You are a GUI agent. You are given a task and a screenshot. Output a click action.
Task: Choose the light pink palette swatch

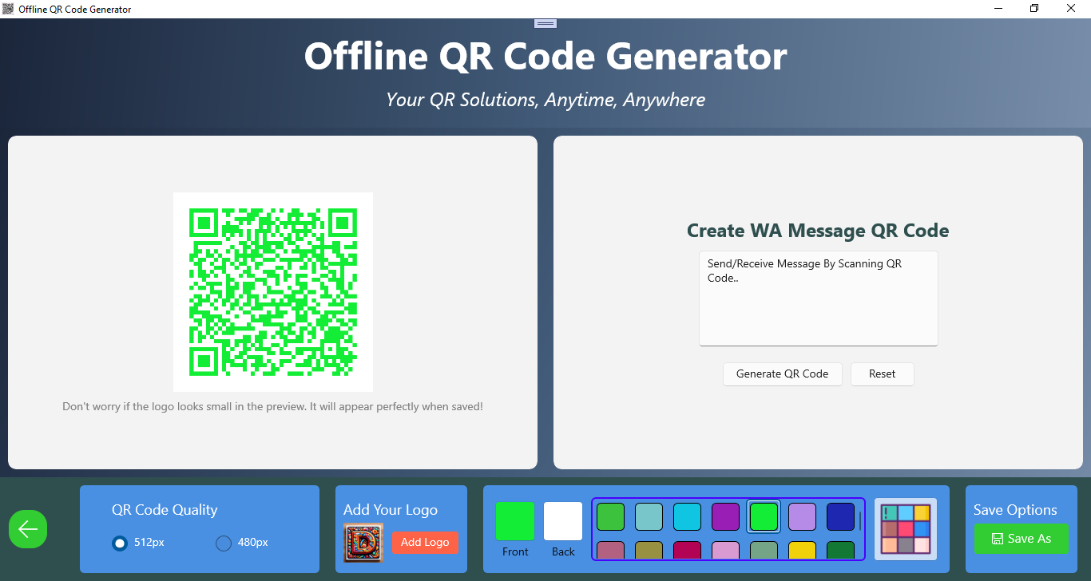tap(725, 551)
